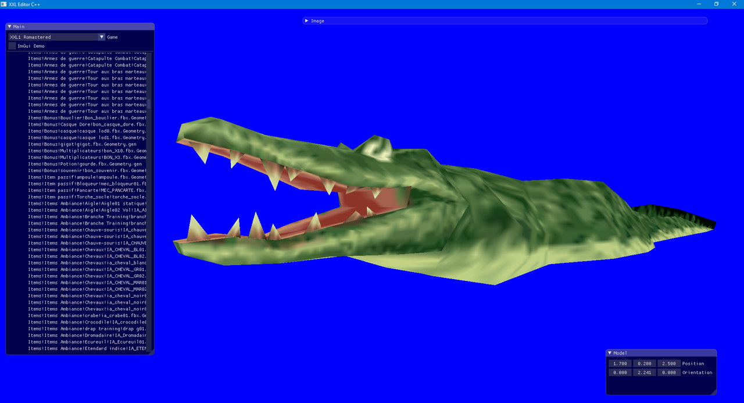Select the uppercase IA_CHAUVE bat row
The image size is (744, 403).
point(87,243)
